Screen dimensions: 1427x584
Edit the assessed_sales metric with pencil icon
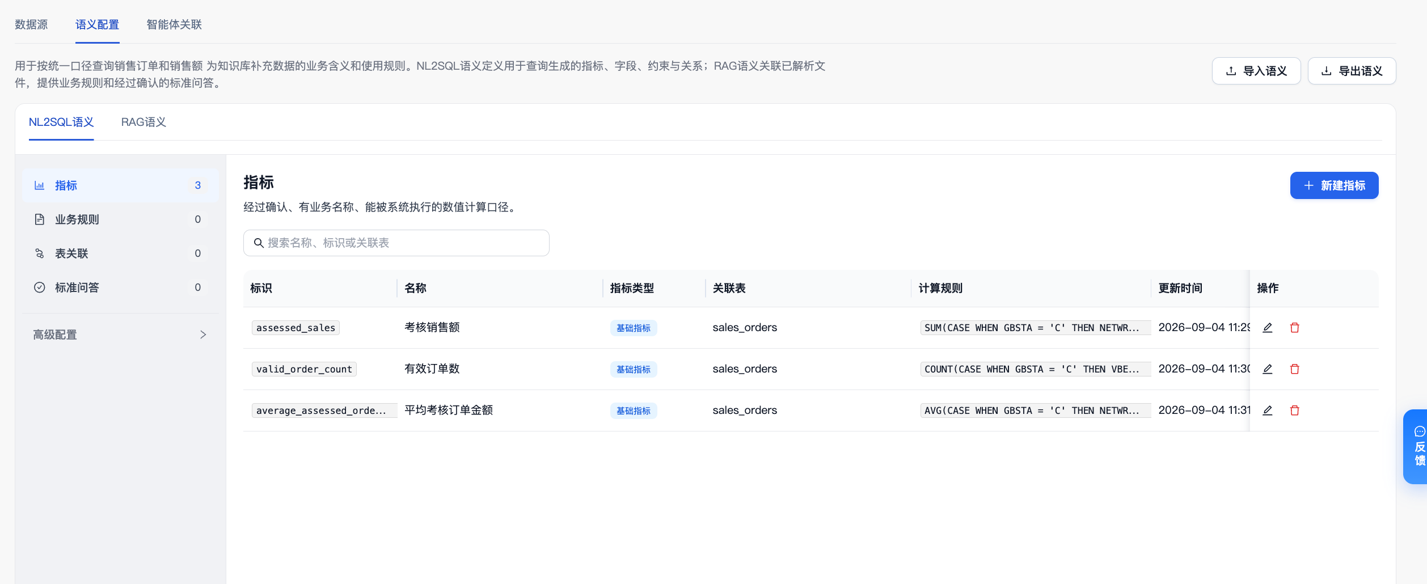pos(1268,328)
